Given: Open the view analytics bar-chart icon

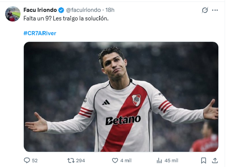Looking at the screenshot, I should coord(159,160).
